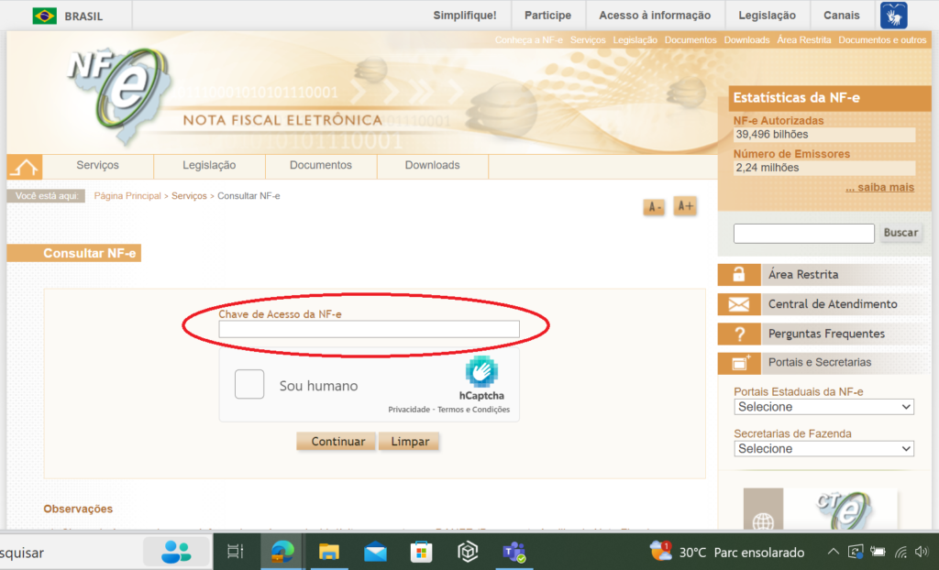This screenshot has width=939, height=570.
Task: Open Mail app in the taskbar
Action: click(x=375, y=552)
